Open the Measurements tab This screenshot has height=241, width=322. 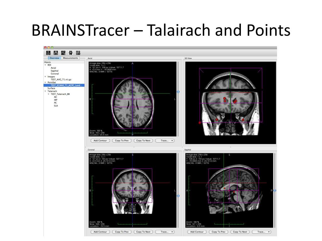(x=70, y=58)
